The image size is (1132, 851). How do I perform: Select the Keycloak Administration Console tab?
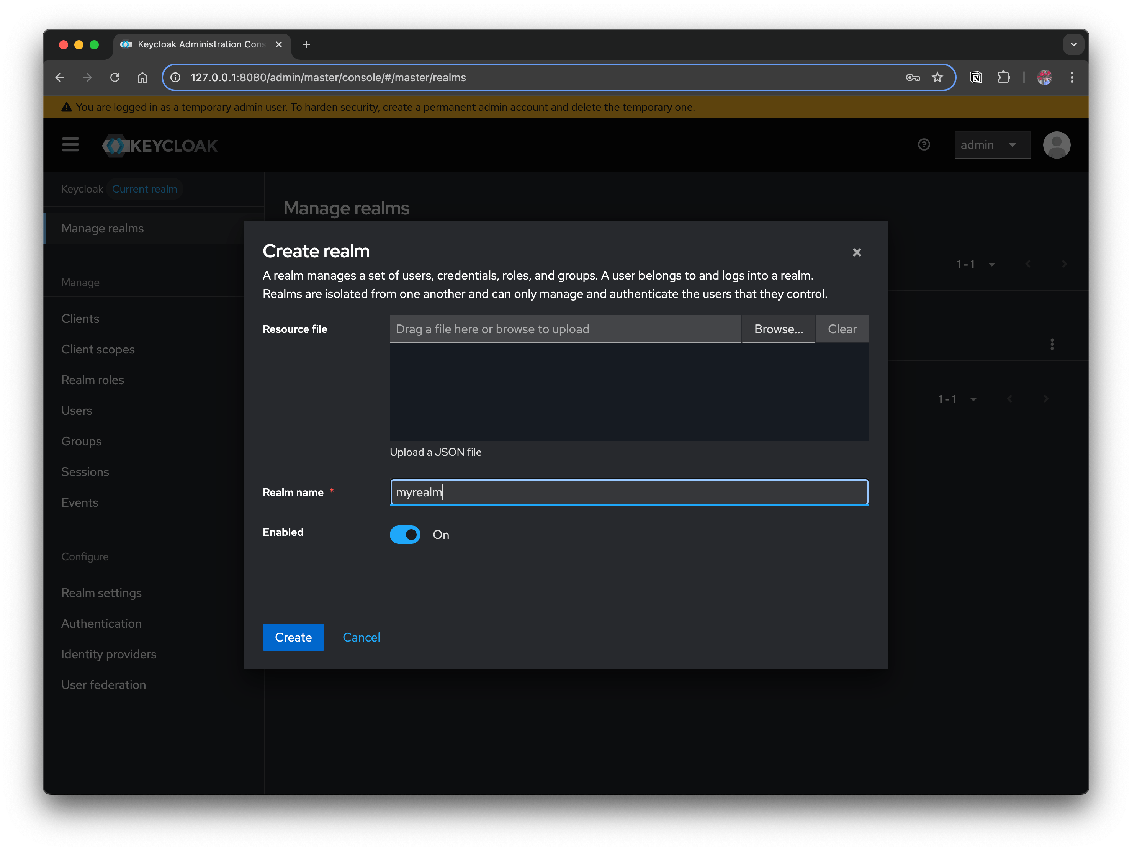pos(202,44)
